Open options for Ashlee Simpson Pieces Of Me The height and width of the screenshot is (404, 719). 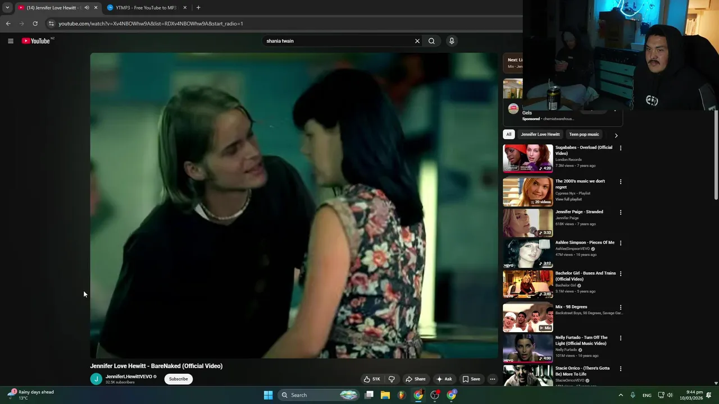[x=620, y=243]
